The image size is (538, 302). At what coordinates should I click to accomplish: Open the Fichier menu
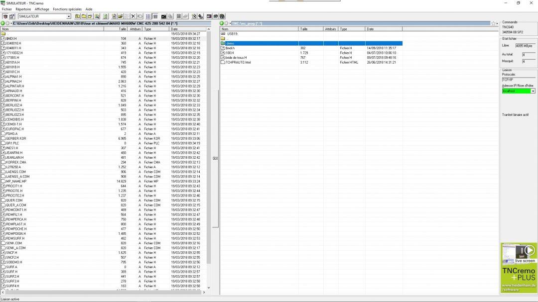[x=7, y=9]
